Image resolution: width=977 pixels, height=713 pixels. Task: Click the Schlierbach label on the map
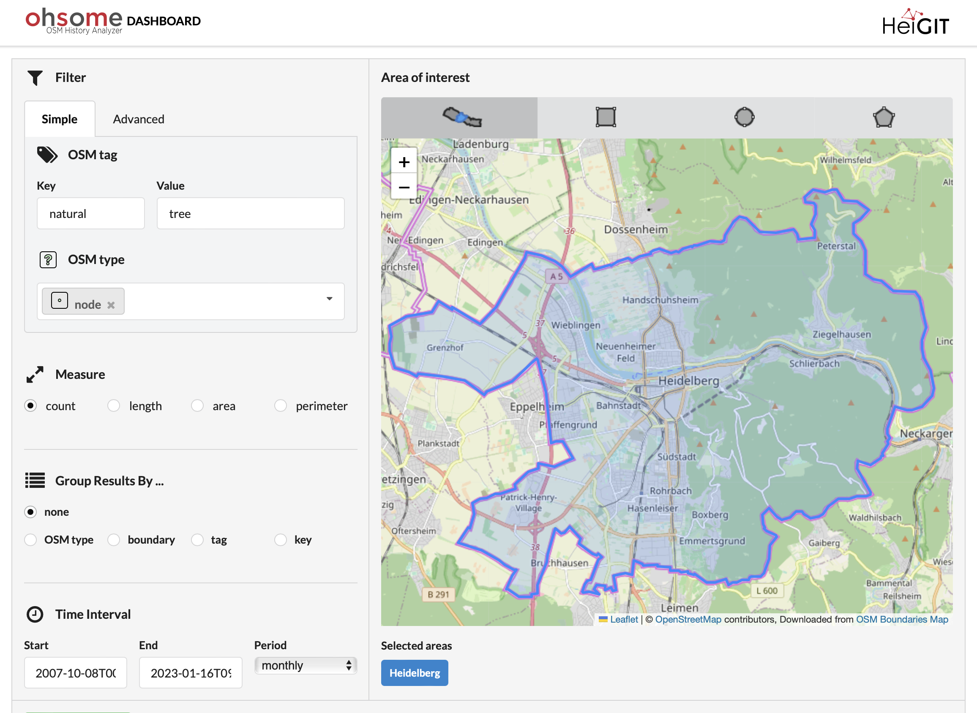click(x=814, y=364)
